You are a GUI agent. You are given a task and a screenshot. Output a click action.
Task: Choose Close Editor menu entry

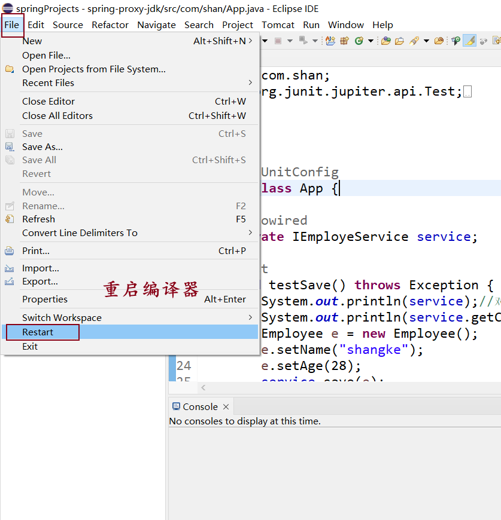130,101
